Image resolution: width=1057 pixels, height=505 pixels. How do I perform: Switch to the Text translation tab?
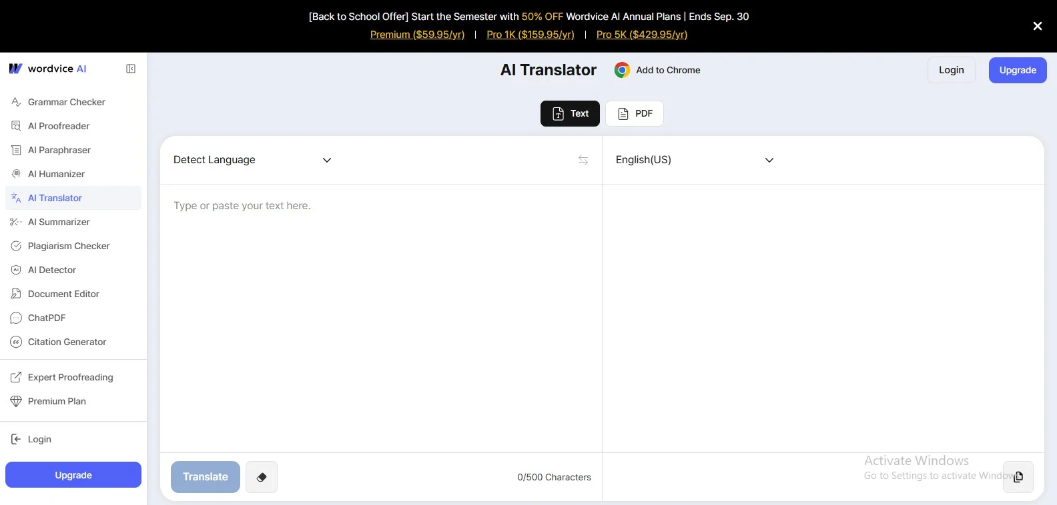[570, 113]
